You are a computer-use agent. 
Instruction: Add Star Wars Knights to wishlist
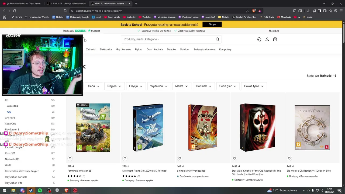[x=234, y=158]
